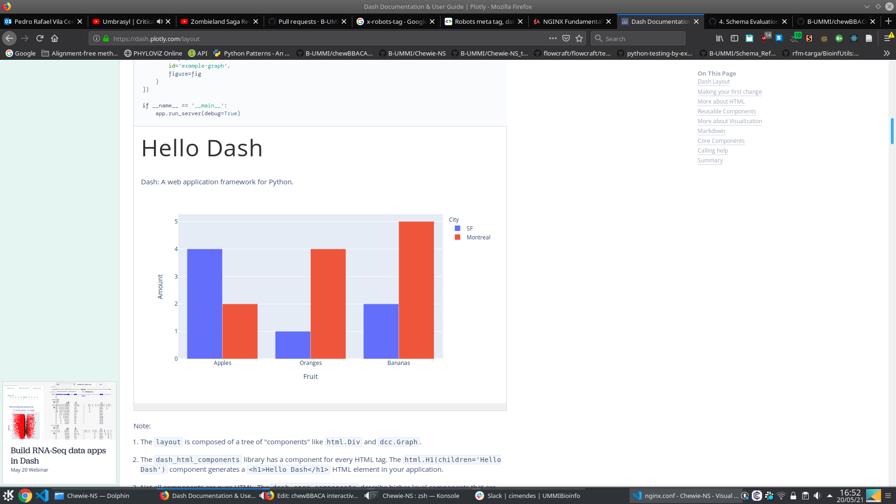Bookmark this page with star icon

[579, 38]
